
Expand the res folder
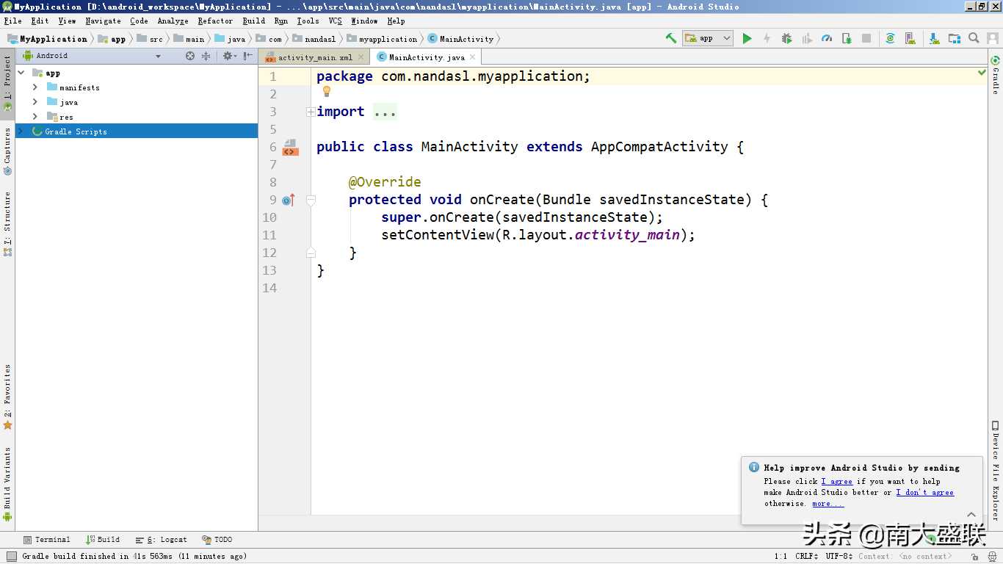point(35,117)
